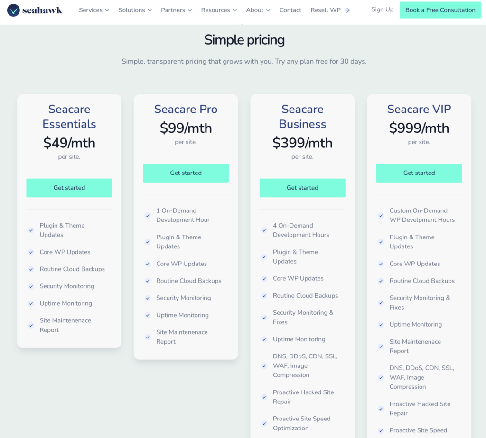Screen dimensions: 486x438
Task: Click checkmark beside 1 On-Demand Development Hour
Action: click(x=148, y=215)
